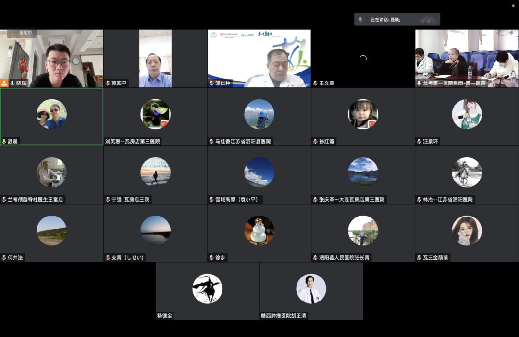This screenshot has width=519, height=337.
Task: Click the 正在讲话: 聂晨 speaker label
Action: (385, 20)
